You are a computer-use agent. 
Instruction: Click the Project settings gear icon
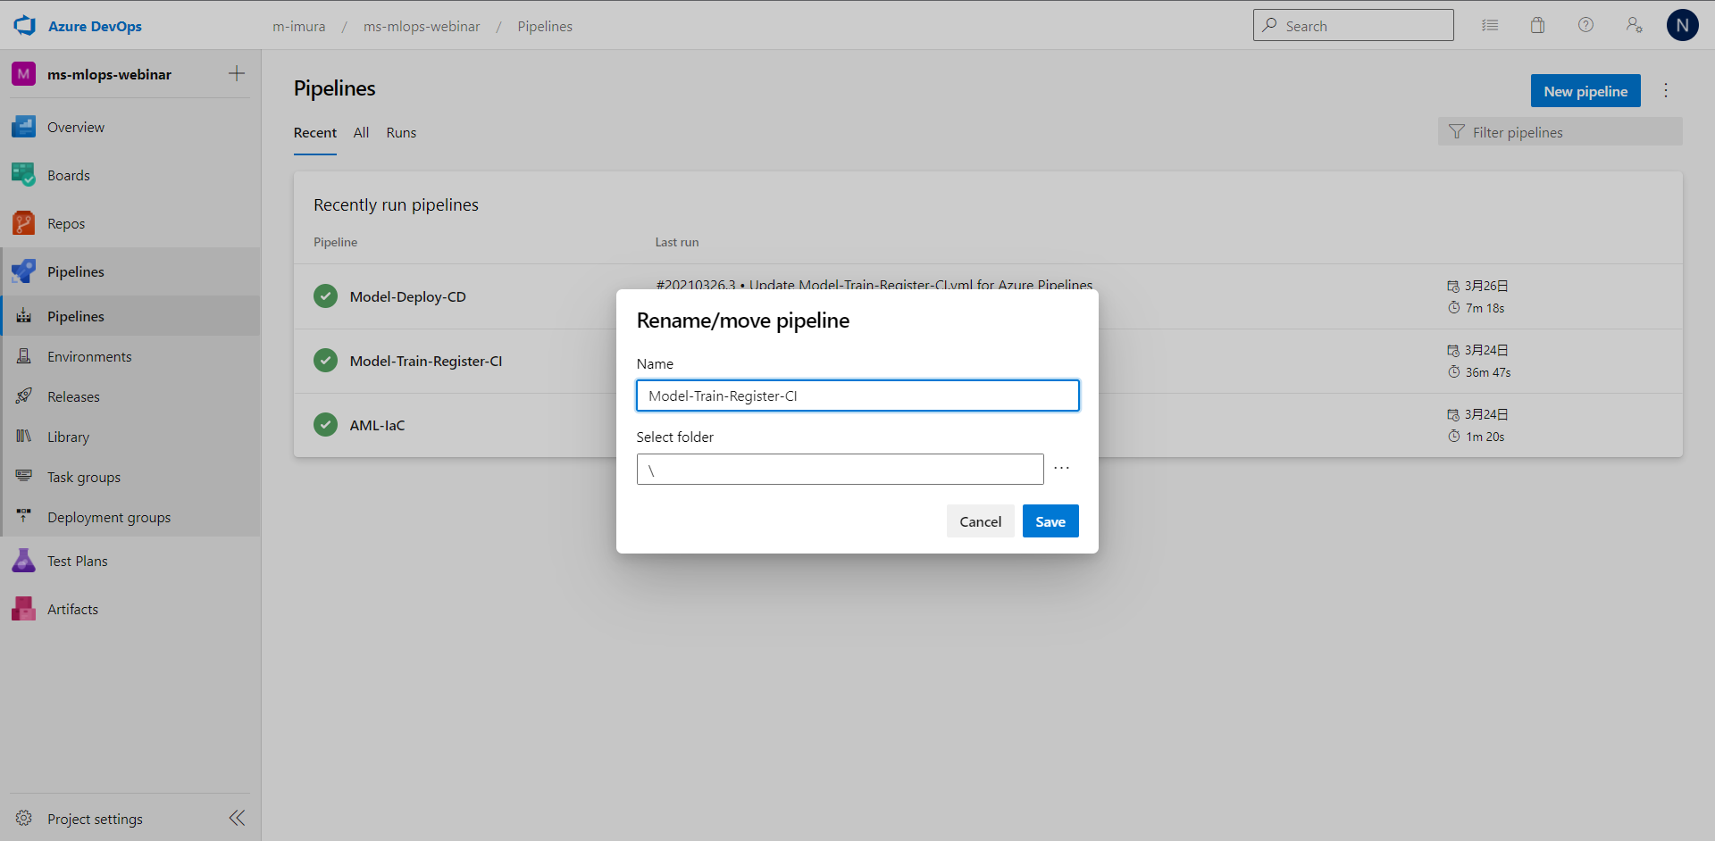pyautogui.click(x=24, y=819)
